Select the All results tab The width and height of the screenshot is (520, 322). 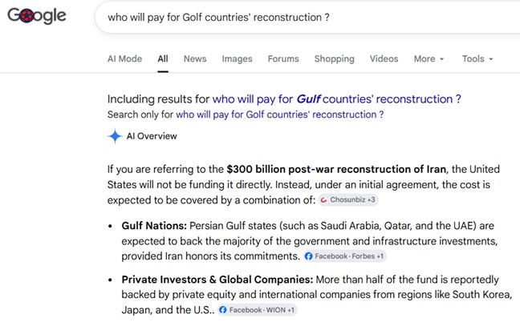163,59
